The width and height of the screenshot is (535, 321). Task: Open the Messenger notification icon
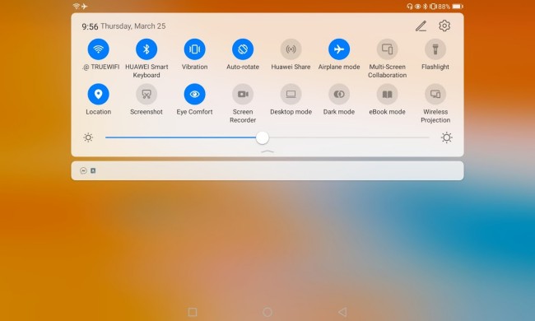tap(83, 170)
